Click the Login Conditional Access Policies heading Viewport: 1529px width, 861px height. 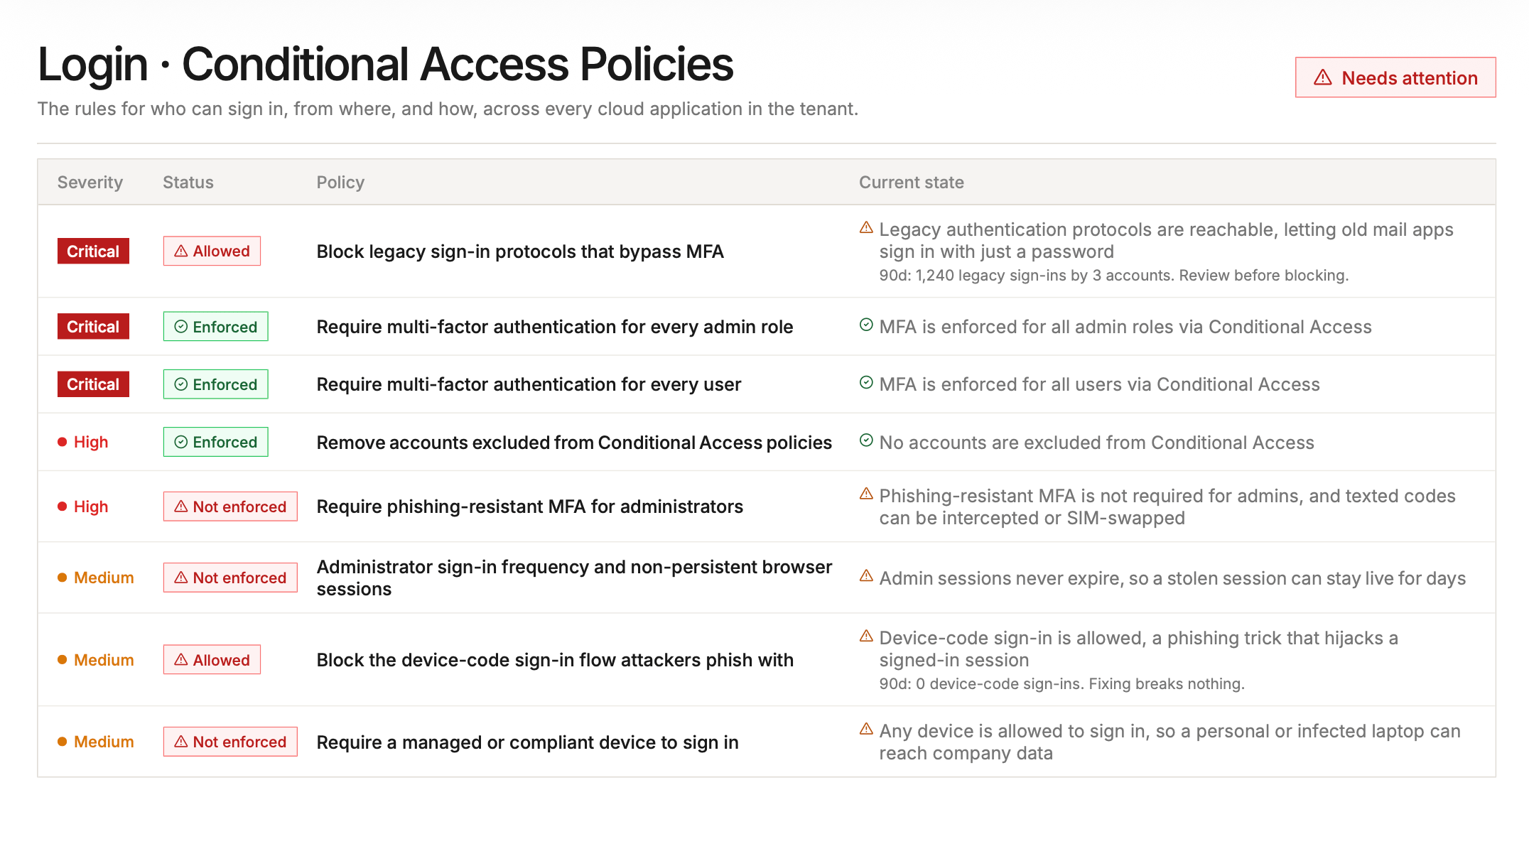[x=385, y=64]
